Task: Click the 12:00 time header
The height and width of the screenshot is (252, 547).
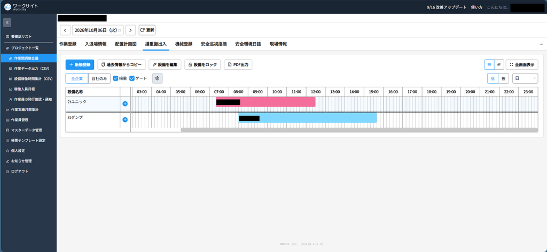Action: (316, 92)
